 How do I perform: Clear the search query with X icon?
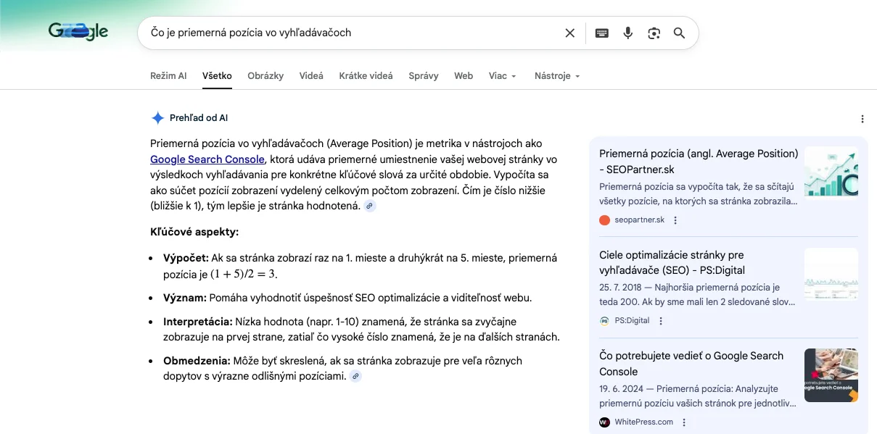coord(569,33)
